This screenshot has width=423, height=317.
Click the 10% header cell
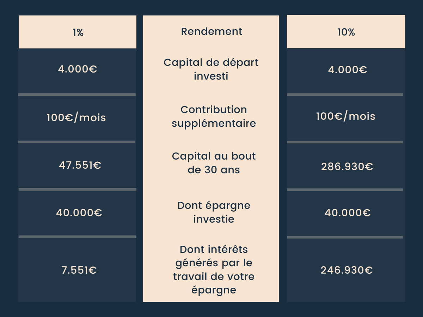pos(346,32)
